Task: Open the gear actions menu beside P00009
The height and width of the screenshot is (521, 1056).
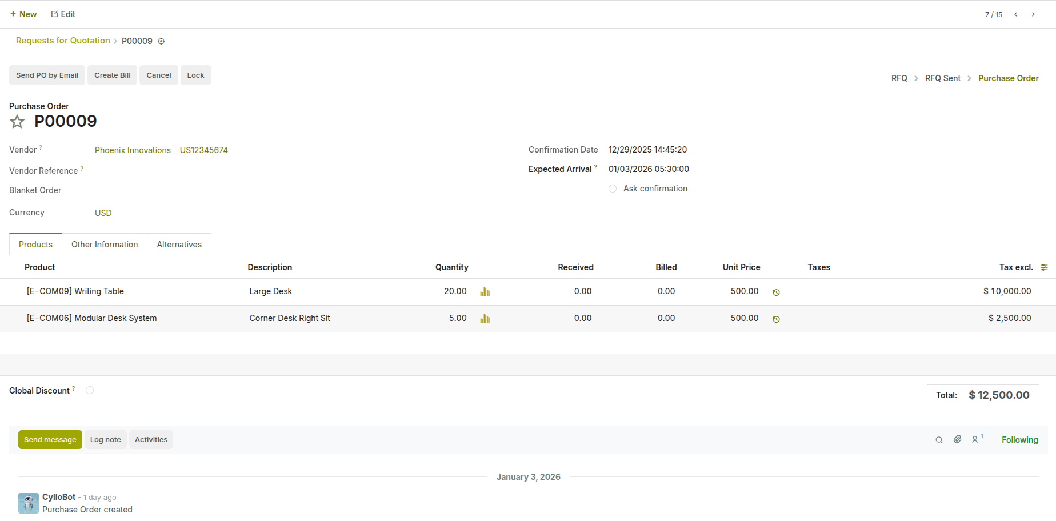Action: (x=161, y=41)
